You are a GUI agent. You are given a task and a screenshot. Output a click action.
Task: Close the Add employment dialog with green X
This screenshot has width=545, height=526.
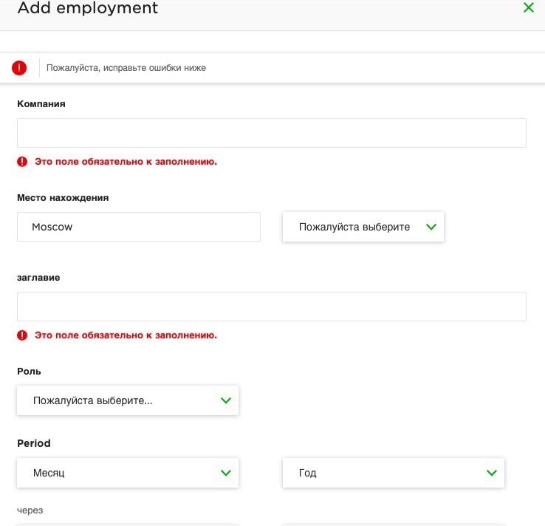tap(528, 7)
